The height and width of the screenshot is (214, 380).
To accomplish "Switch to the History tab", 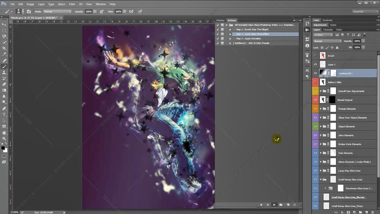I will pyautogui.click(x=220, y=21).
